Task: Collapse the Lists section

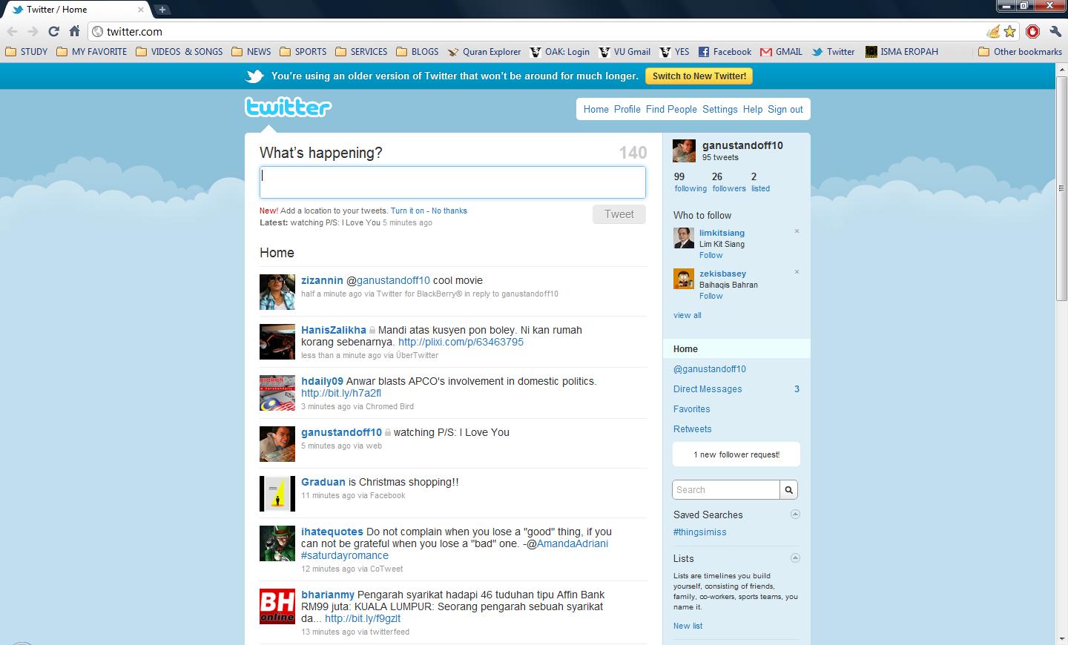Action: (795, 558)
